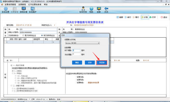Open 系统维护 folder icon
Screen dimensions: 170x102
point(33,9)
